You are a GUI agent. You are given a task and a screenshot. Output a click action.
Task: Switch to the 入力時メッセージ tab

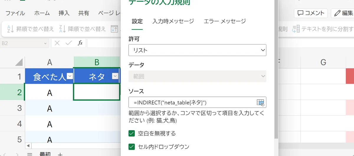click(x=173, y=21)
